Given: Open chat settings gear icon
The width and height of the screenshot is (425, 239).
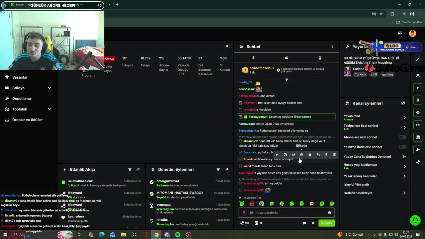Looking at the screenshot, I should [x=313, y=223].
